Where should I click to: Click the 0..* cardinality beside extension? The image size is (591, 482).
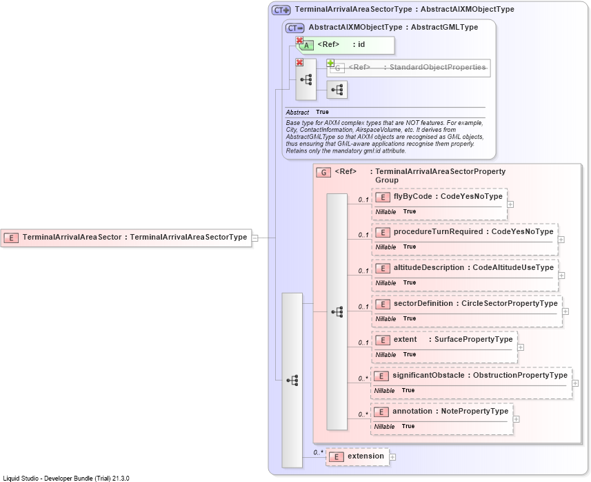pyautogui.click(x=319, y=452)
